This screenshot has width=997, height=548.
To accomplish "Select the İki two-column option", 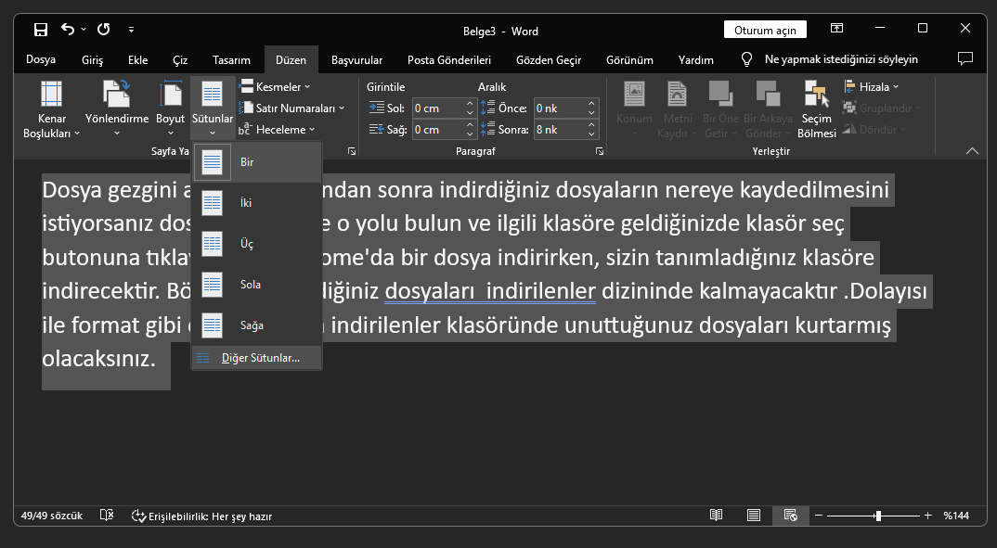I will point(257,203).
